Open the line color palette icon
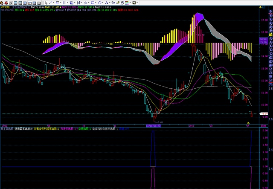This screenshot has height=189, width=273. click(x=127, y=3)
